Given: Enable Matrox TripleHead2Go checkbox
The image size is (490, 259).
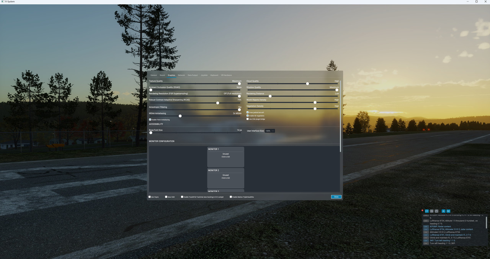Looking at the screenshot, I should point(231,197).
